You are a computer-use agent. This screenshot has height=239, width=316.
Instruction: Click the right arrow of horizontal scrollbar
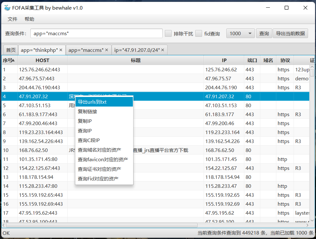click(308, 225)
